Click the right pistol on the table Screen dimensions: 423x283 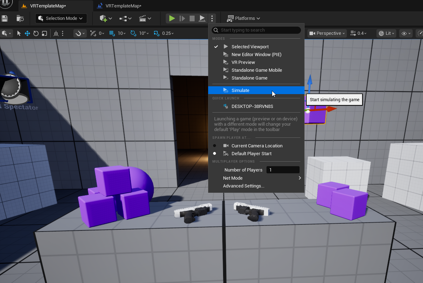click(x=252, y=211)
